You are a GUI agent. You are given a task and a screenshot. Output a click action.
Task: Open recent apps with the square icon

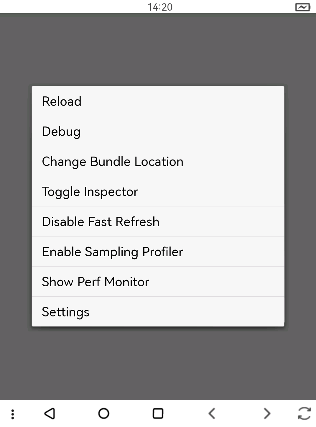(158, 413)
